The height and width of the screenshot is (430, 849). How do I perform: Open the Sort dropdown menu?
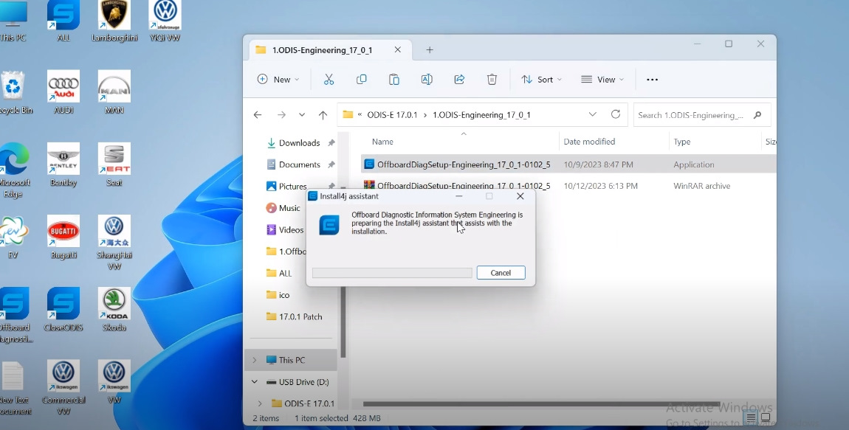[x=541, y=80]
